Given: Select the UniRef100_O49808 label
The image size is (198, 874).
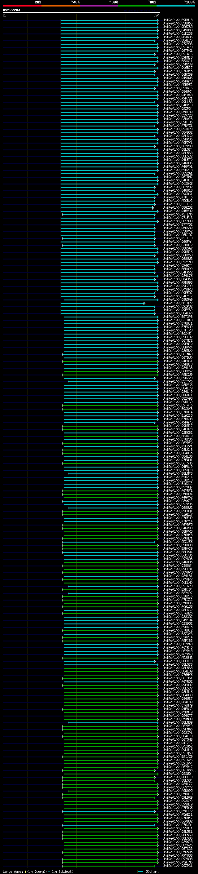Looking at the screenshot, I should coord(178,30).
